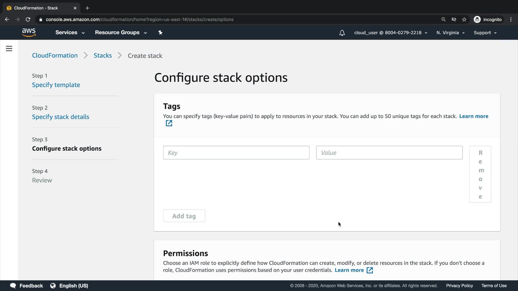Open the hamburger side navigation menu
This screenshot has width=518, height=291.
[x=9, y=48]
